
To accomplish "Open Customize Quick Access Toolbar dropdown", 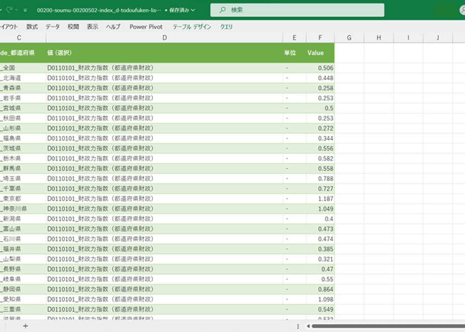I will tap(25, 10).
